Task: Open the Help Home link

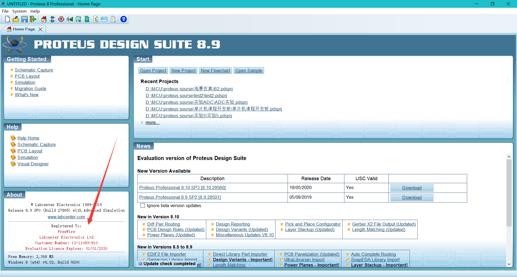Action: click(x=28, y=138)
